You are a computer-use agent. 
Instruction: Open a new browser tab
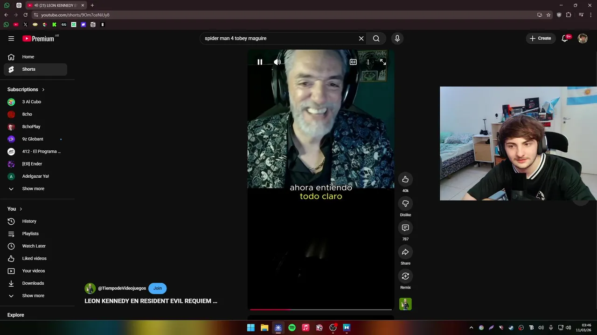coord(92,5)
